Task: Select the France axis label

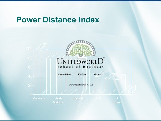Action: coord(78,98)
